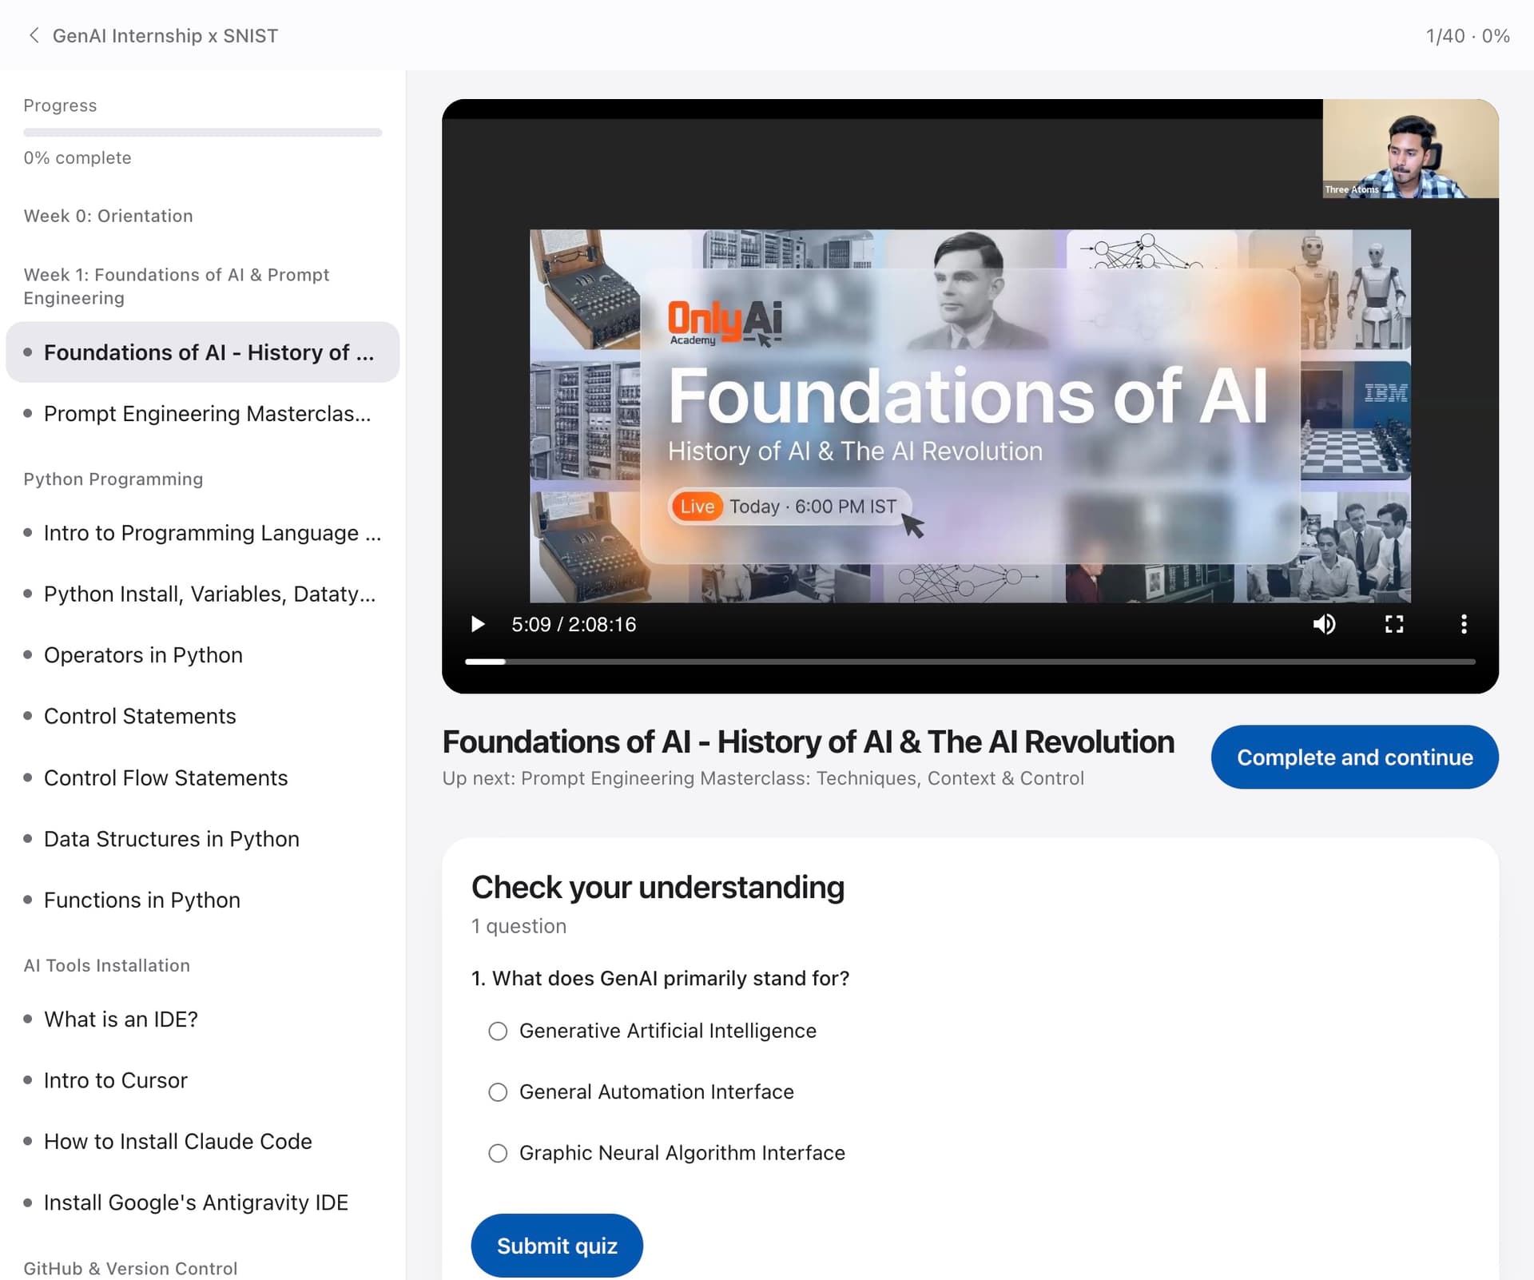Select General Automation Interface answer
The height and width of the screenshot is (1280, 1534).
tap(498, 1092)
